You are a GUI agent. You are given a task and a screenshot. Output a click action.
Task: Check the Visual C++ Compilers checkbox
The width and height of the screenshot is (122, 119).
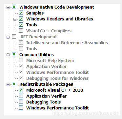pos(21,31)
